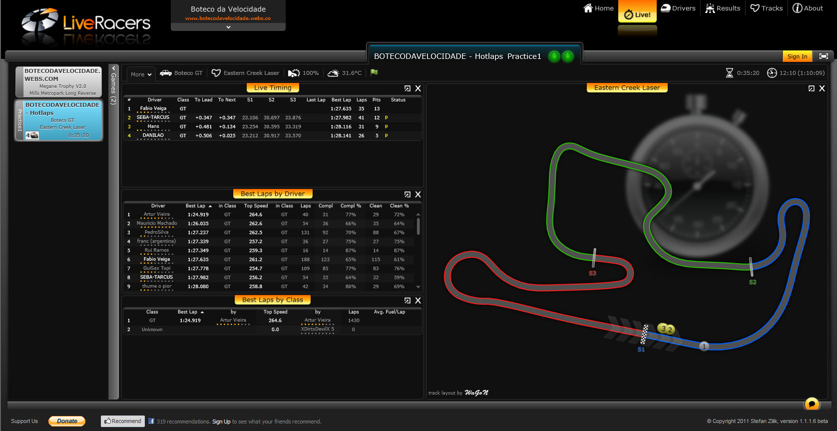Image resolution: width=837 pixels, height=431 pixels.
Task: Toggle fullscreen mode icon beside Sign In
Action: click(x=824, y=56)
